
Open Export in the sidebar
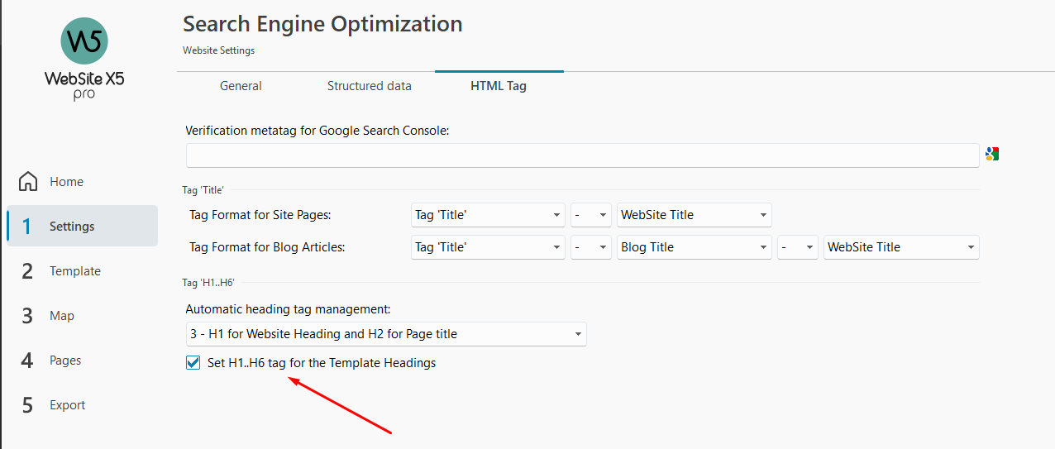[68, 405]
